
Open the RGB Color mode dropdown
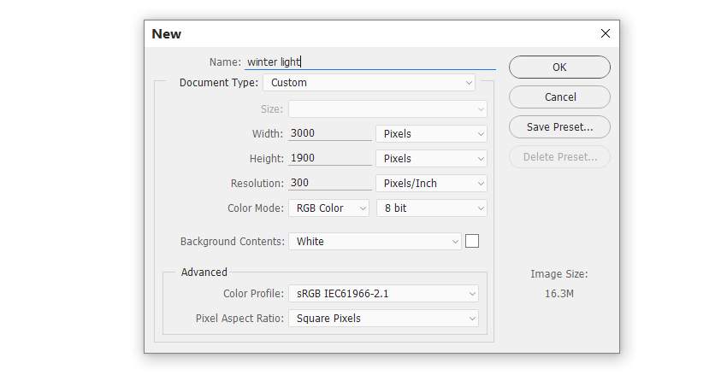click(328, 208)
